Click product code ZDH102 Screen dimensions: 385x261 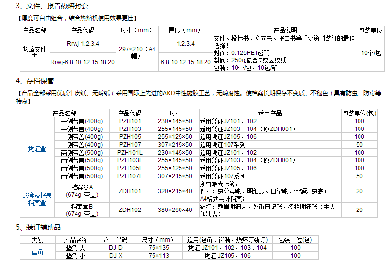click(129, 209)
